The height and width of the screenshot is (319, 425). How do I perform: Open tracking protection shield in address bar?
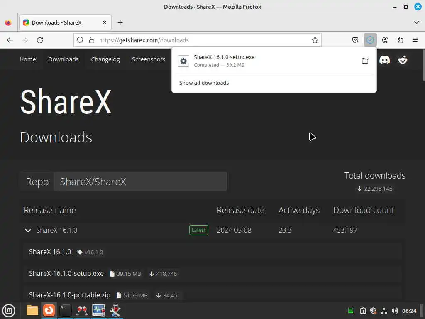coord(80,40)
